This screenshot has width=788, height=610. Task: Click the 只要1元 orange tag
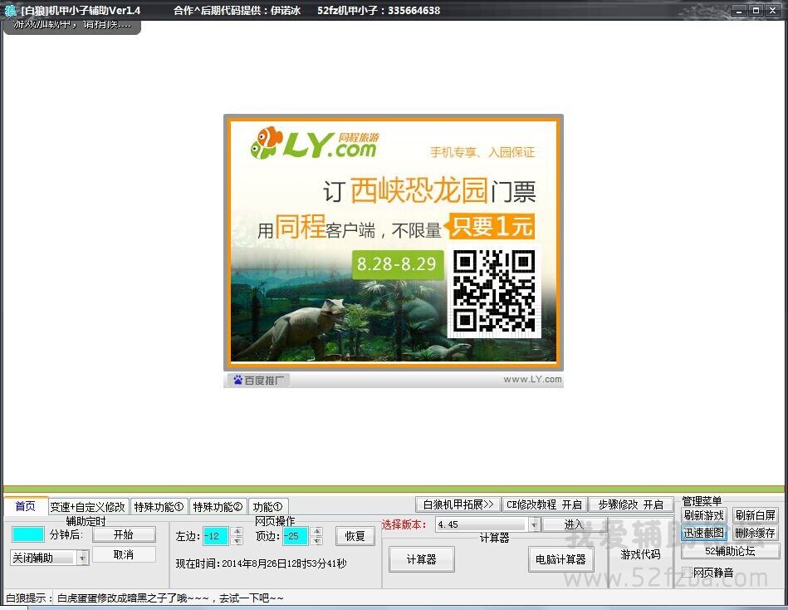[x=490, y=226]
